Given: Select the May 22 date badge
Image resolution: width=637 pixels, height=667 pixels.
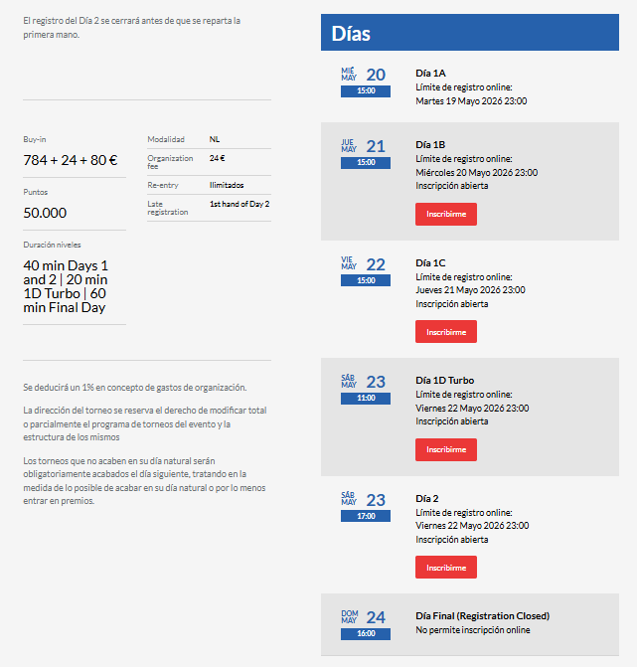Looking at the screenshot, I should pyautogui.click(x=366, y=271).
